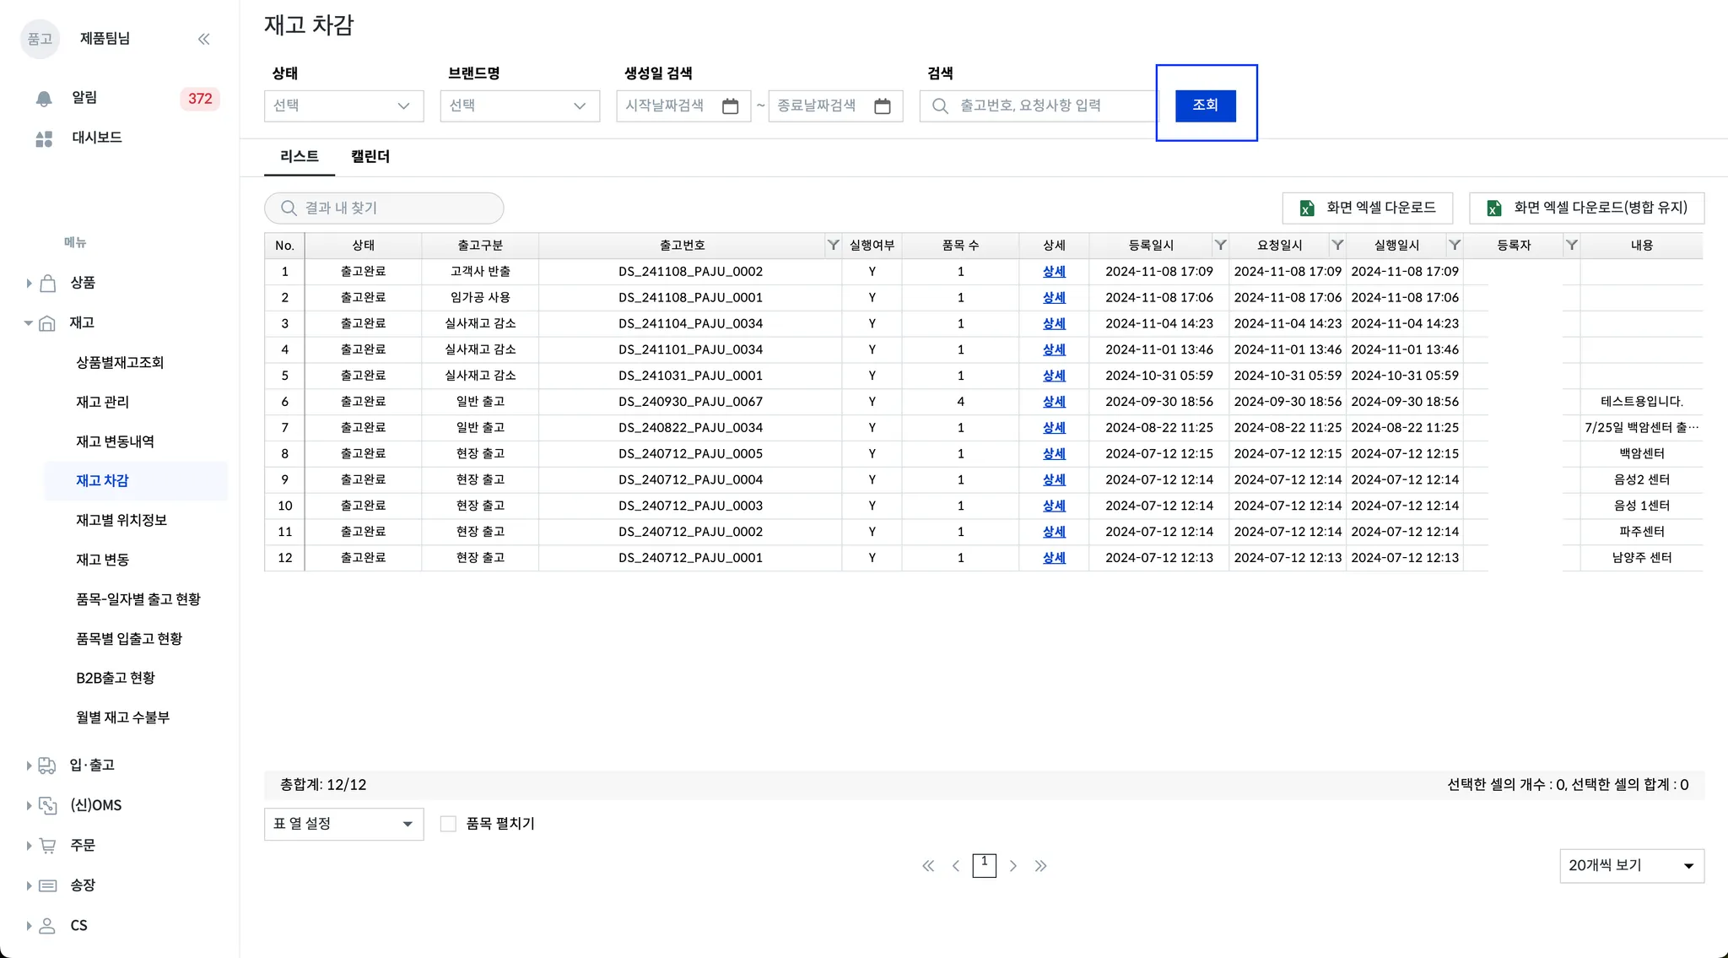1728x958 pixels.
Task: Open the 대시보드 grid icon
Action: [x=44, y=138]
